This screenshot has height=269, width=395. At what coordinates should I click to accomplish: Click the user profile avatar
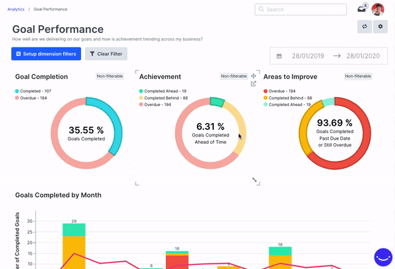378,9
